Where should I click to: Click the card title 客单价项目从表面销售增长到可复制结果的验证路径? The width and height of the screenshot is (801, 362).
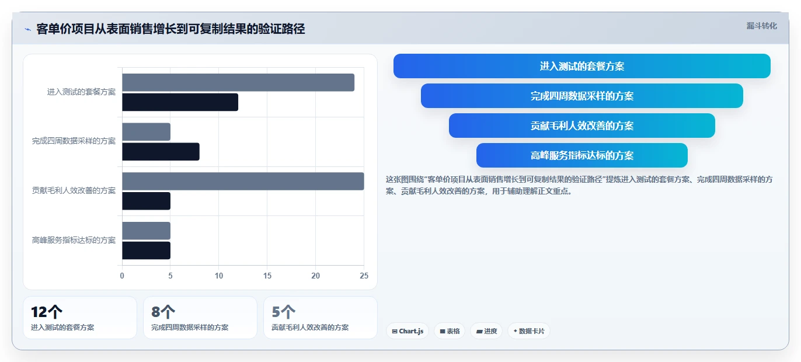click(x=170, y=29)
